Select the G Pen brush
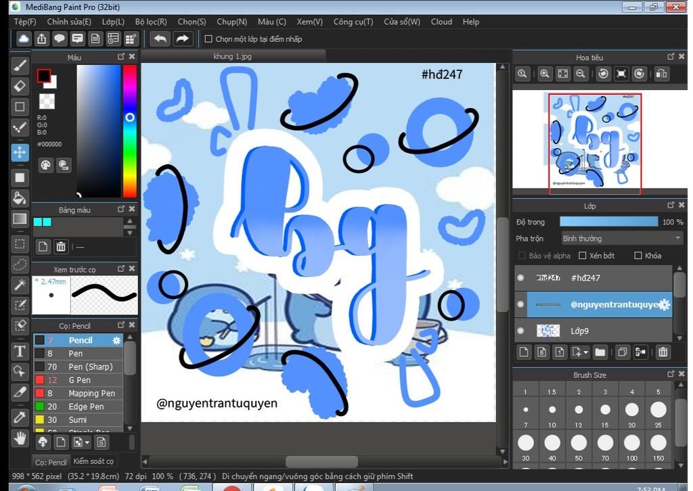This screenshot has width=693, height=491. coord(79,379)
